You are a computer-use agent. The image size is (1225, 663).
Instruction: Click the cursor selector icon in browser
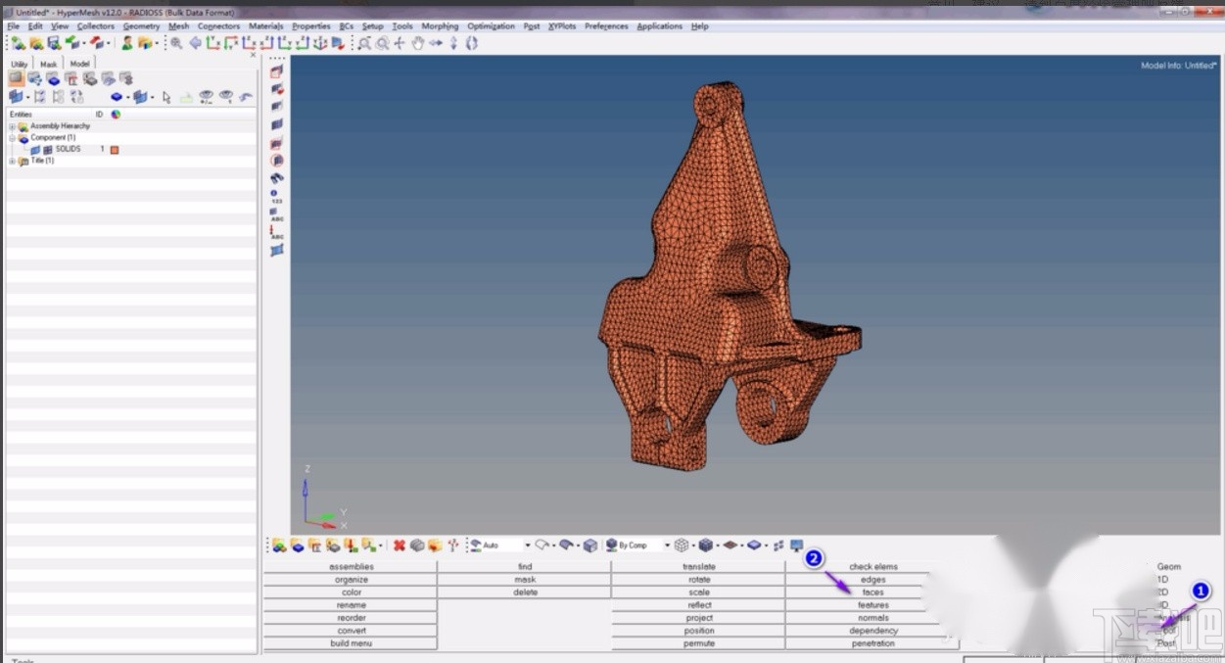[x=166, y=97]
